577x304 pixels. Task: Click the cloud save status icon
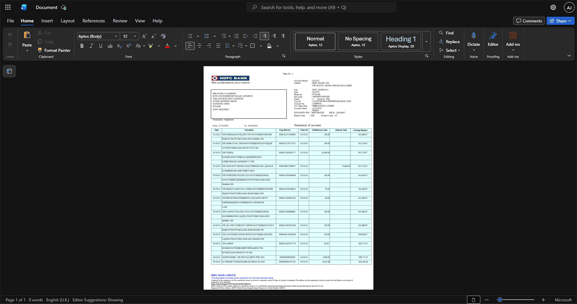[64, 7]
